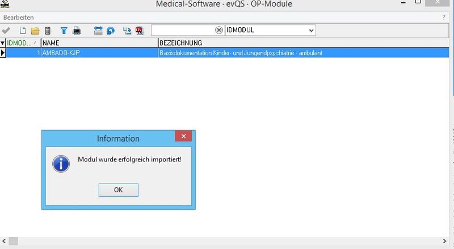Open the Bearbeiten menu
The height and width of the screenshot is (249, 454).
[x=19, y=18]
